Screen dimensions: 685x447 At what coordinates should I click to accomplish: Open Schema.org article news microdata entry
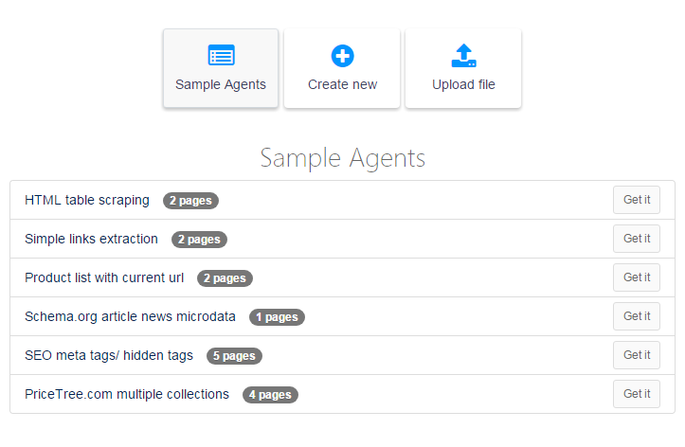[130, 317]
